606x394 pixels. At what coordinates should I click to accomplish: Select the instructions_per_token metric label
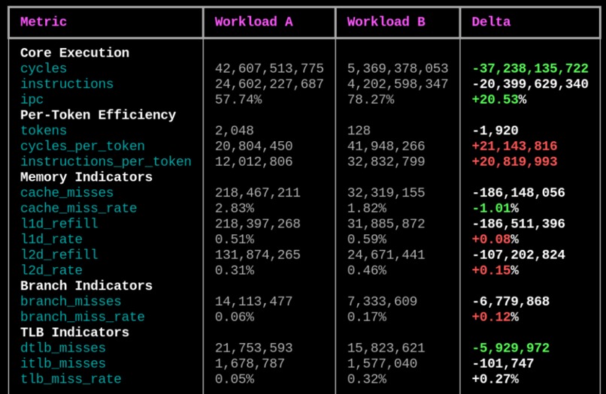pos(106,161)
